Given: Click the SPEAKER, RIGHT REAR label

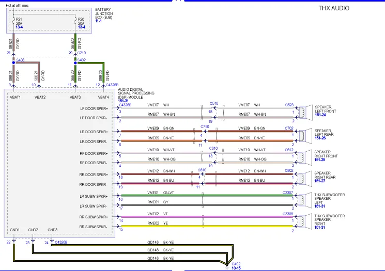Looking at the screenshot, I should click(325, 175).
